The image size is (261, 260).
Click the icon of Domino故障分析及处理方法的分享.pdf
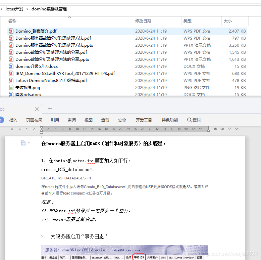coord(11,52)
